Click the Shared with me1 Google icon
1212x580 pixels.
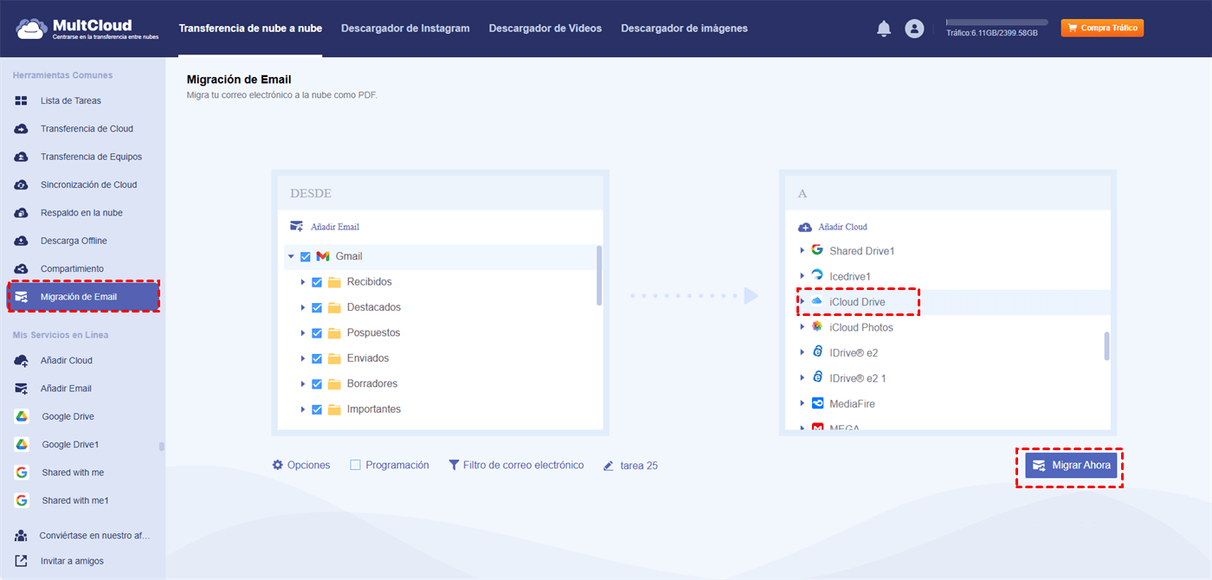[22, 500]
